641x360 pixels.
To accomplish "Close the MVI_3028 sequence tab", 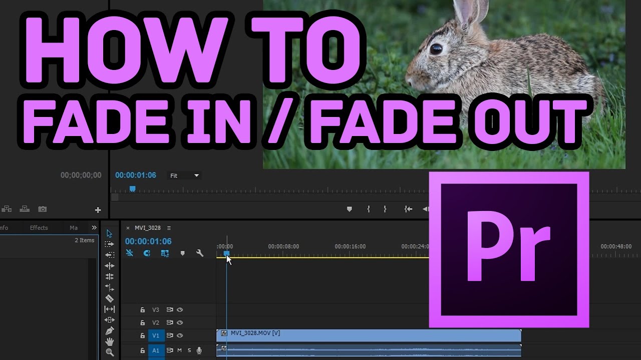I will pyautogui.click(x=128, y=228).
